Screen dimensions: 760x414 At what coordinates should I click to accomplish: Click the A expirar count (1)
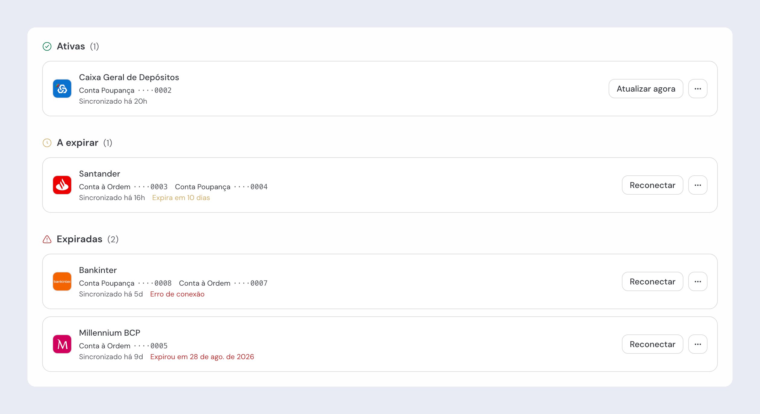pos(108,143)
